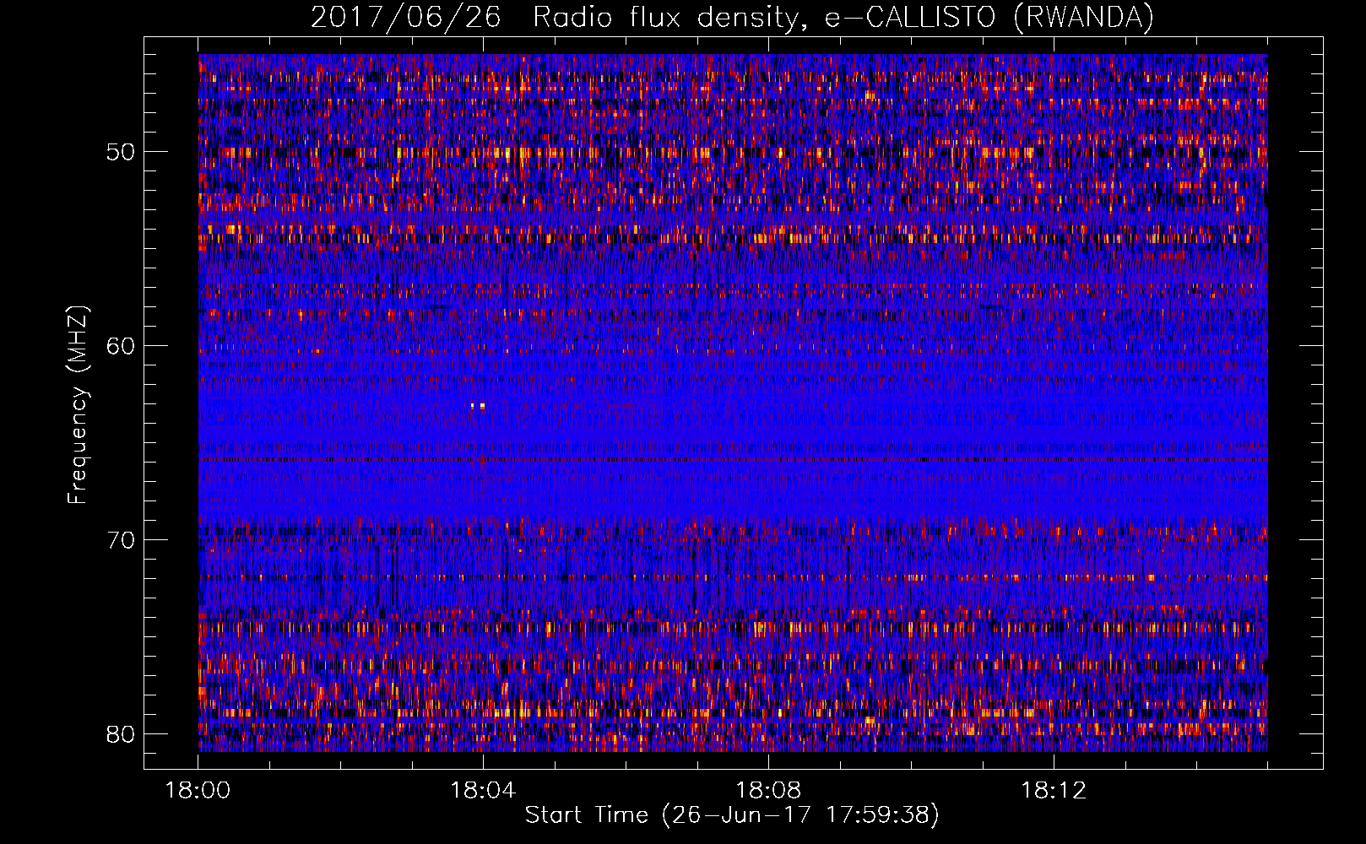Select the 18:08 time tick label

point(768,791)
